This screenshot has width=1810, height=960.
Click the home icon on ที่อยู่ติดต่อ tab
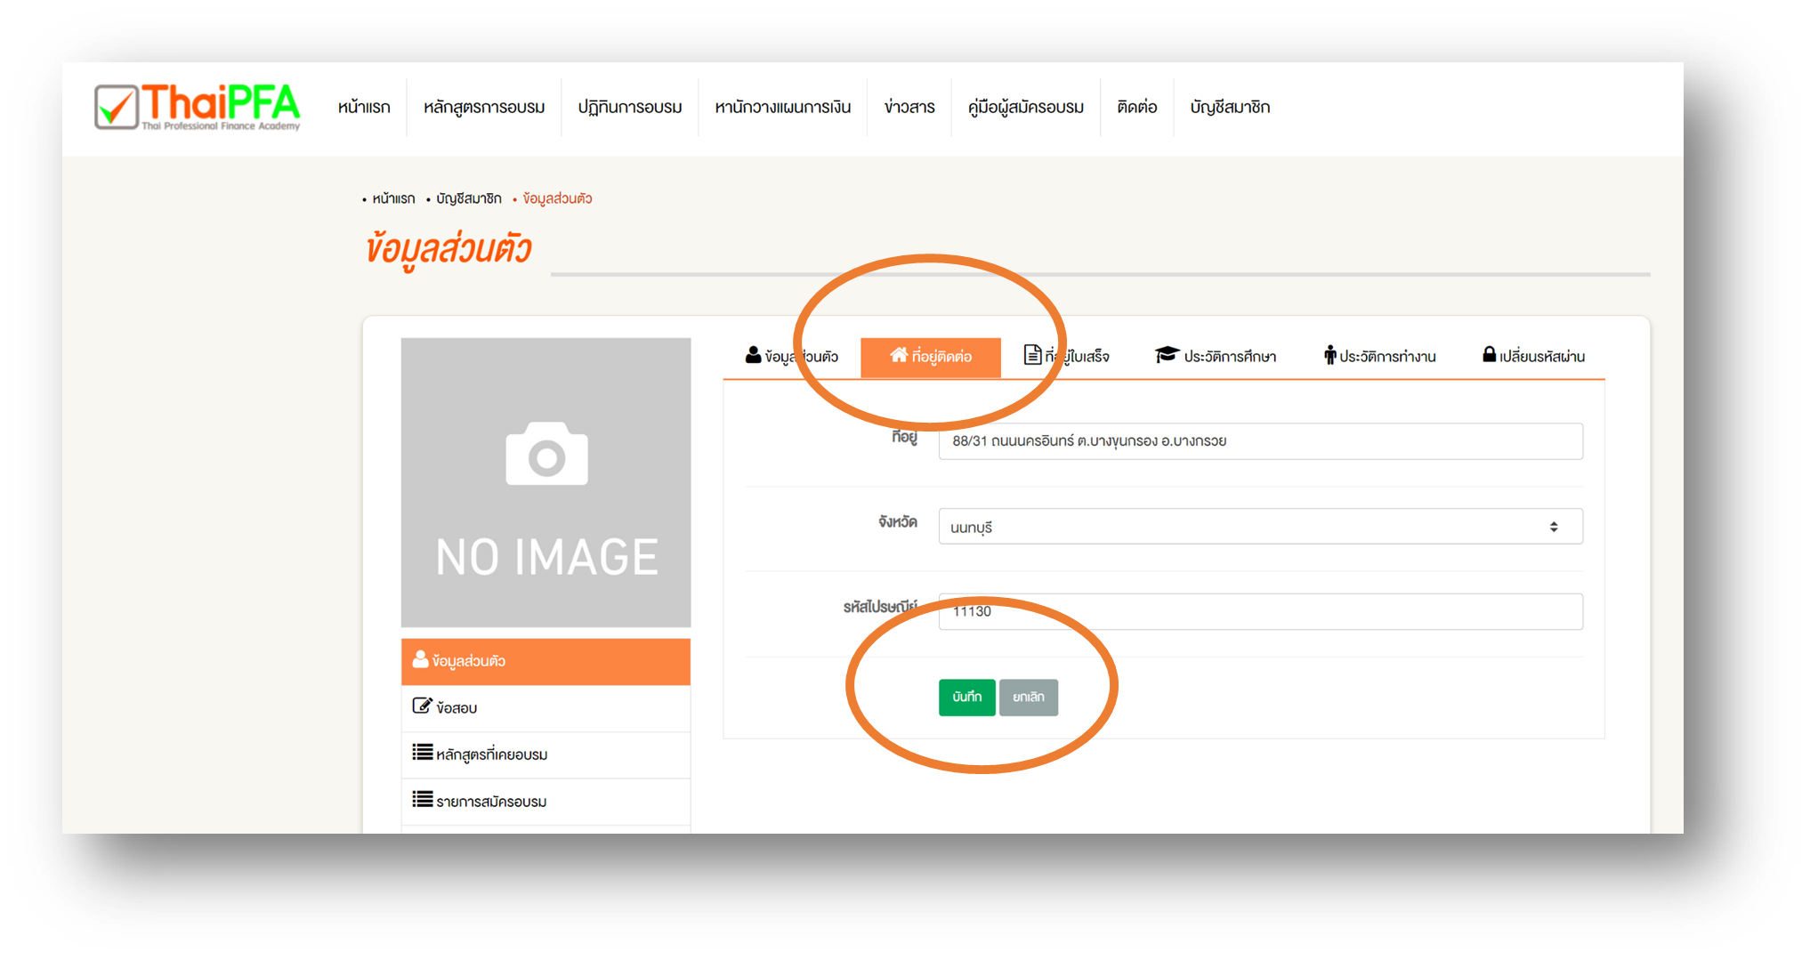point(898,355)
